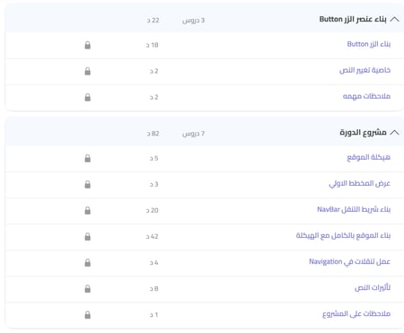Open lesson بناء الزر Button
This screenshot has height=333, width=404.
coord(369,44)
